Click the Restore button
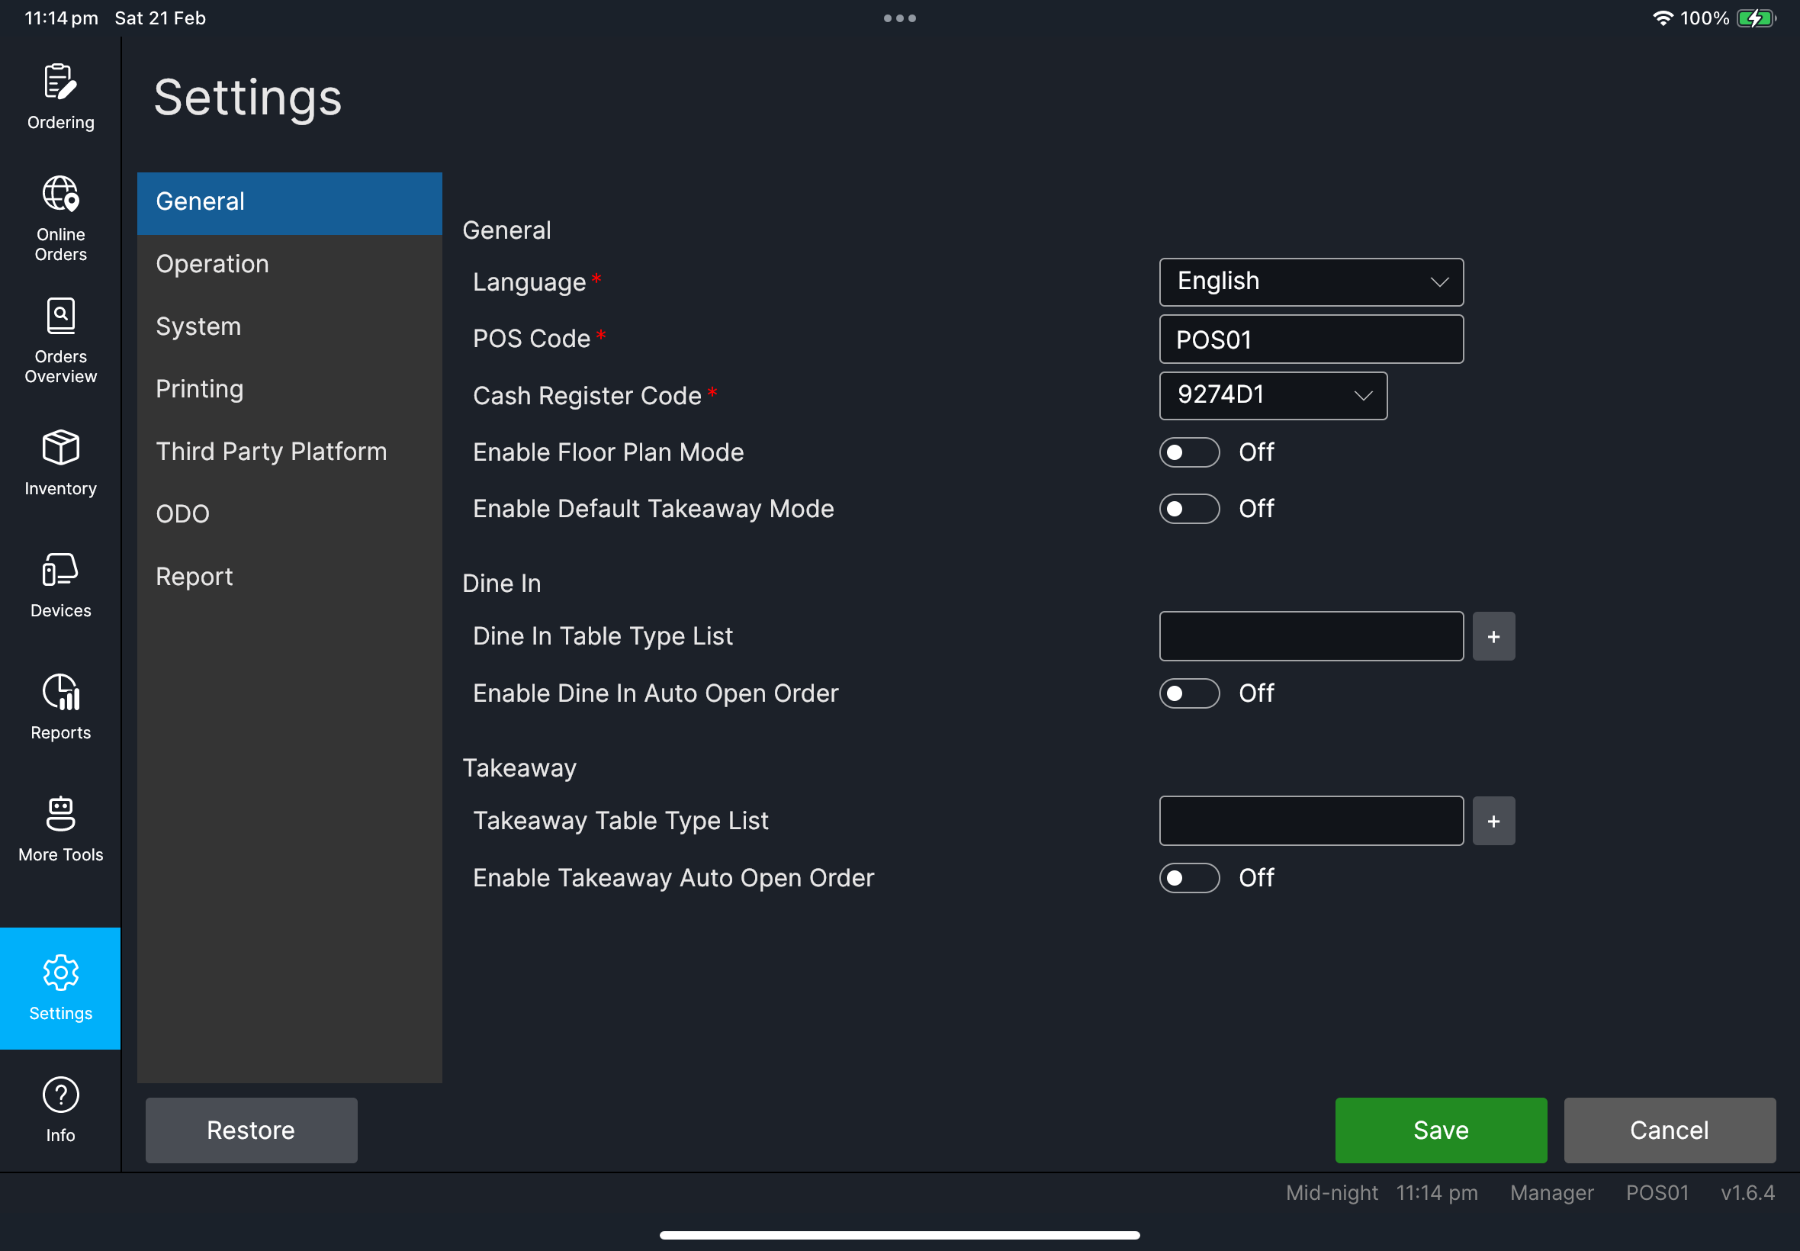Image resolution: width=1800 pixels, height=1251 pixels. 251,1130
